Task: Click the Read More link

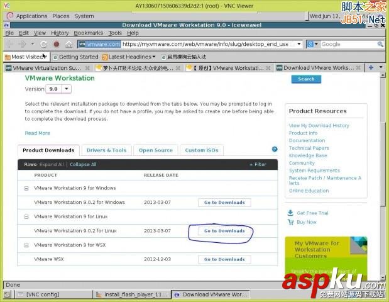Action: (x=38, y=133)
